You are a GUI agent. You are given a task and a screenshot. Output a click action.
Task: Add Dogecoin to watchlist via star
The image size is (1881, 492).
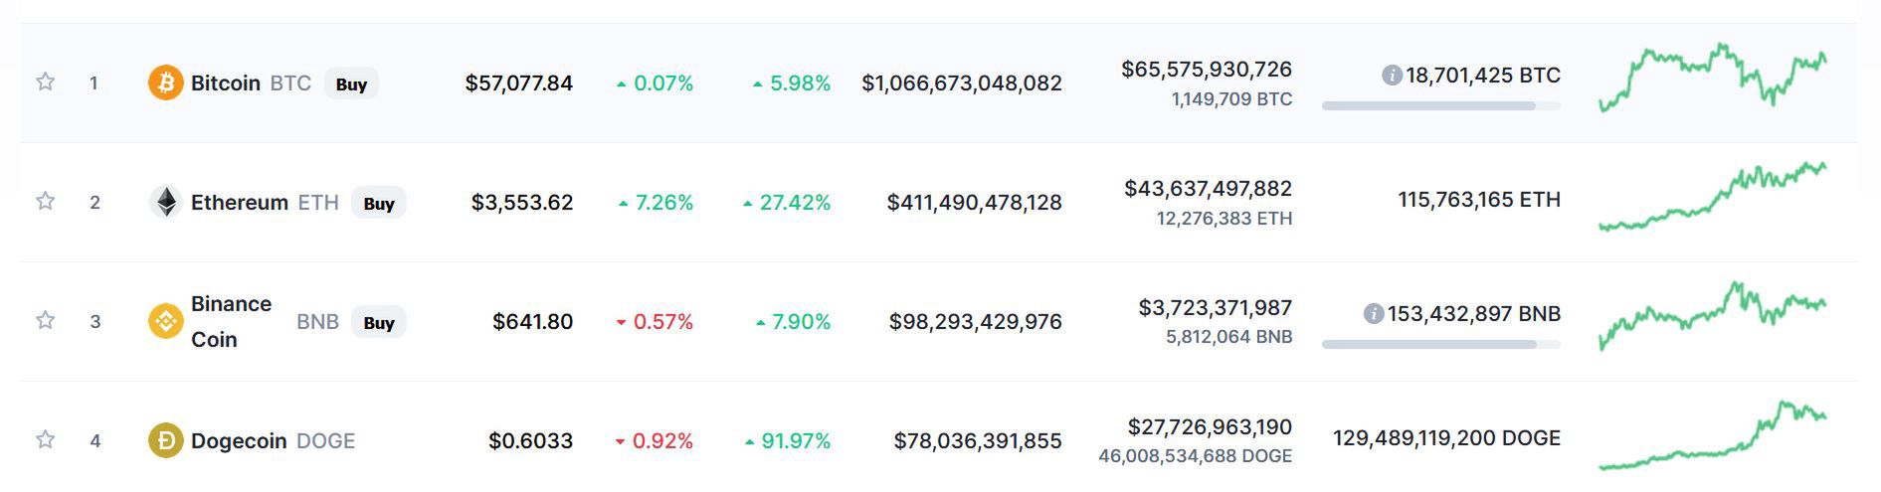coord(45,439)
